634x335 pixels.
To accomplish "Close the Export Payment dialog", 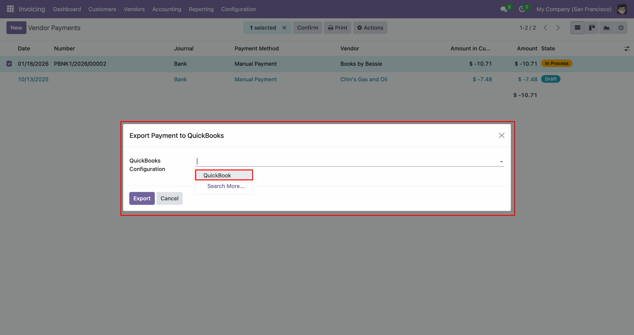I will pos(502,135).
